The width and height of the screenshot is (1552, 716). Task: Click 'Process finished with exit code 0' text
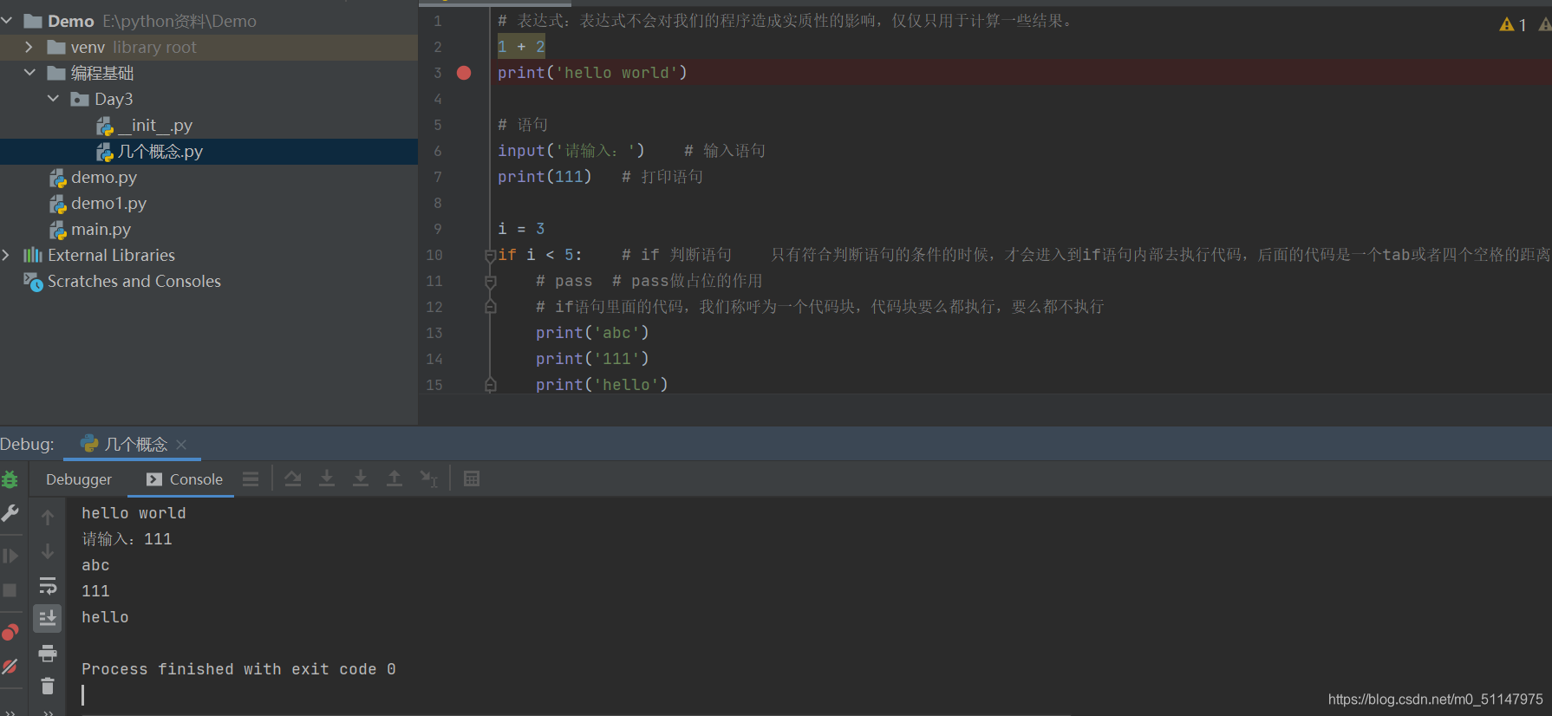[238, 669]
